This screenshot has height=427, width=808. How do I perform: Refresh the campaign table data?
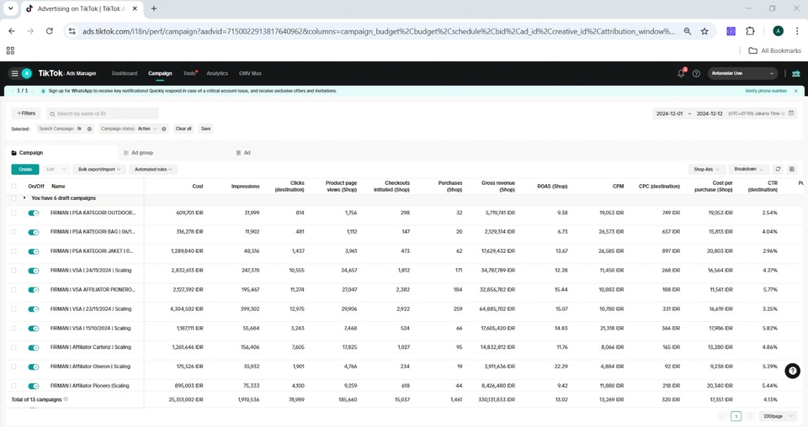(x=778, y=169)
